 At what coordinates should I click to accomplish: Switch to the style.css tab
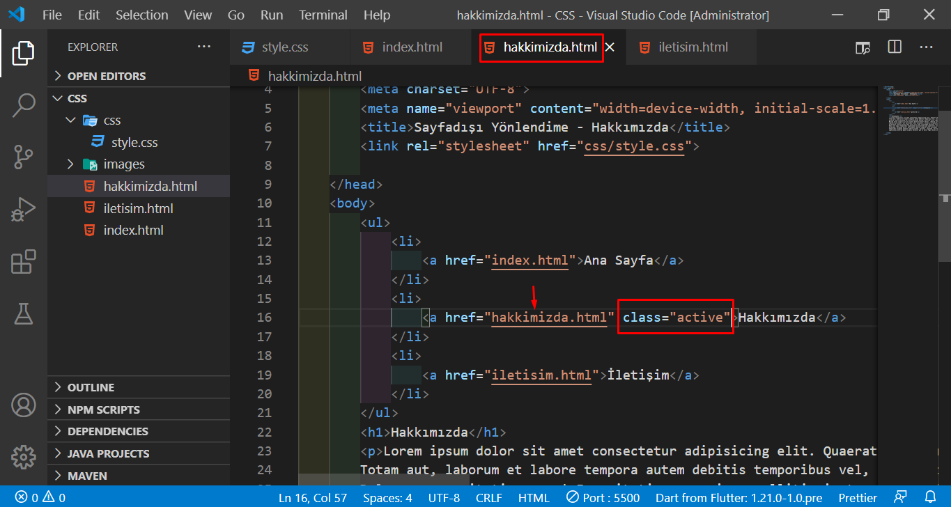284,47
